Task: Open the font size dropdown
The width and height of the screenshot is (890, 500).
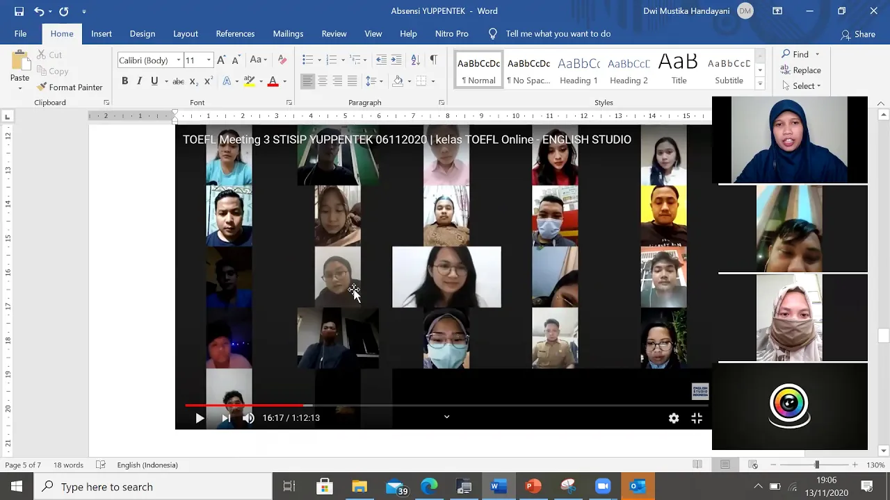Action: (208, 60)
